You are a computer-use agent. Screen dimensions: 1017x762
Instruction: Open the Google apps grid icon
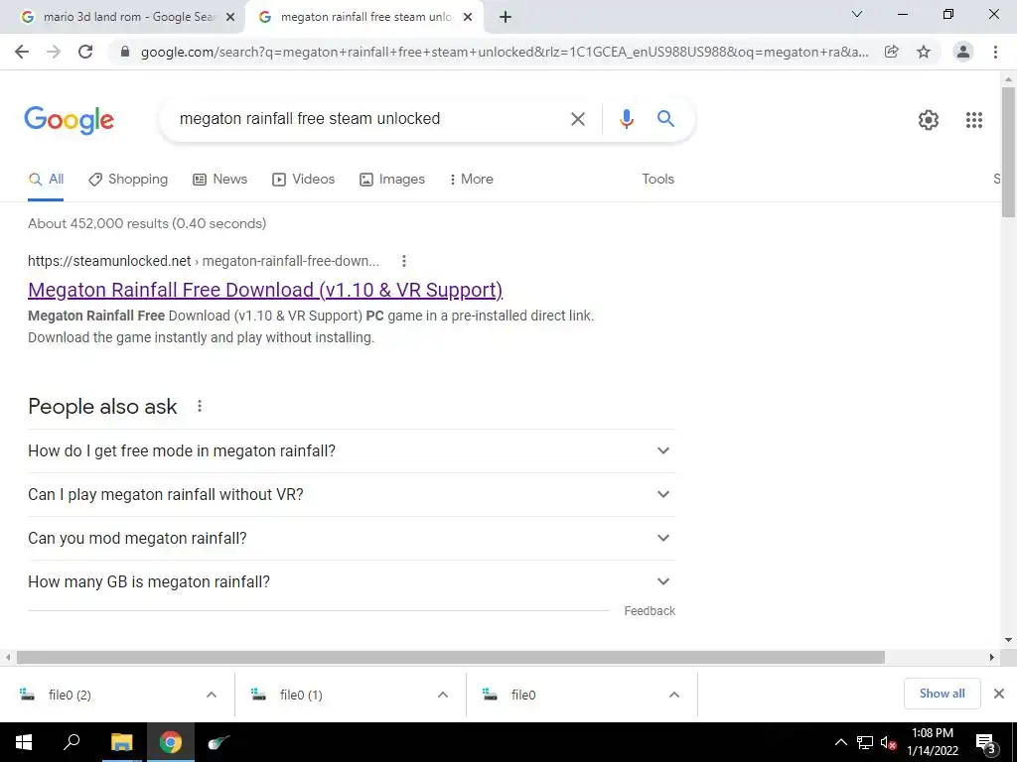[x=973, y=120]
